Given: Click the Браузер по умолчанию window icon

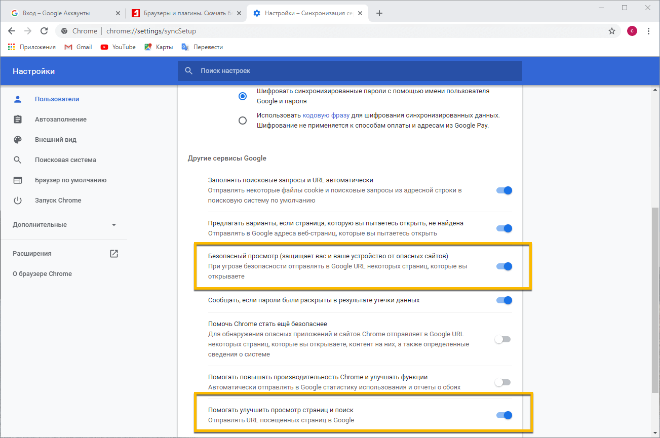Looking at the screenshot, I should (18, 180).
